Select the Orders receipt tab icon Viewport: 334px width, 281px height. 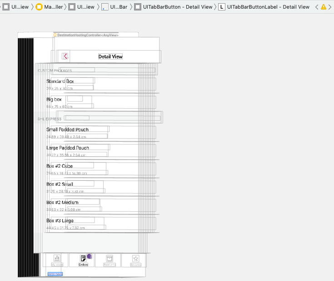tap(83, 258)
